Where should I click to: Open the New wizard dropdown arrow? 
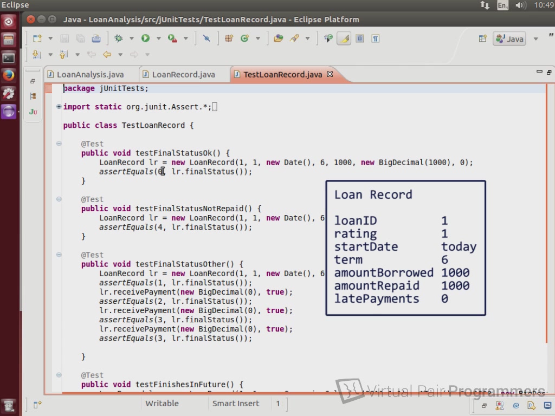(50, 38)
